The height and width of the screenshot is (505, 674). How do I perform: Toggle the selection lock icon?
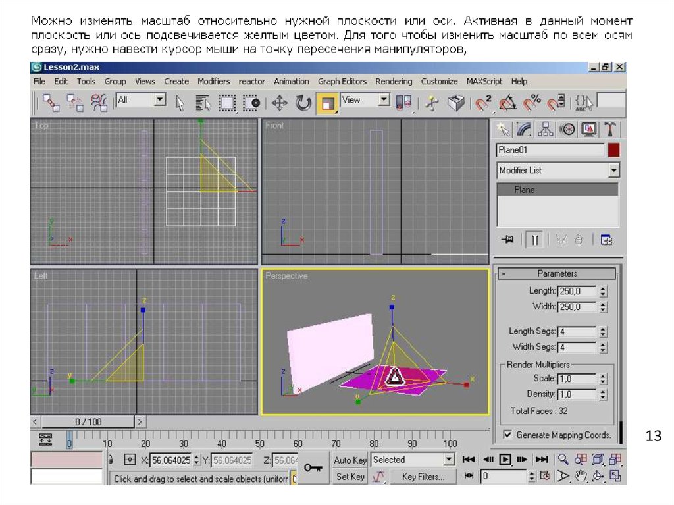point(111,460)
